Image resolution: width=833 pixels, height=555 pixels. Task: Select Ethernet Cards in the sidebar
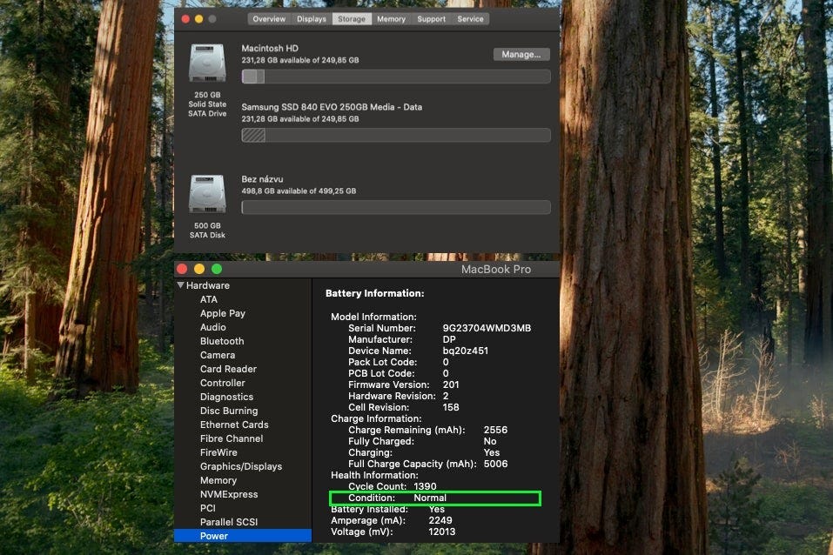coord(234,425)
